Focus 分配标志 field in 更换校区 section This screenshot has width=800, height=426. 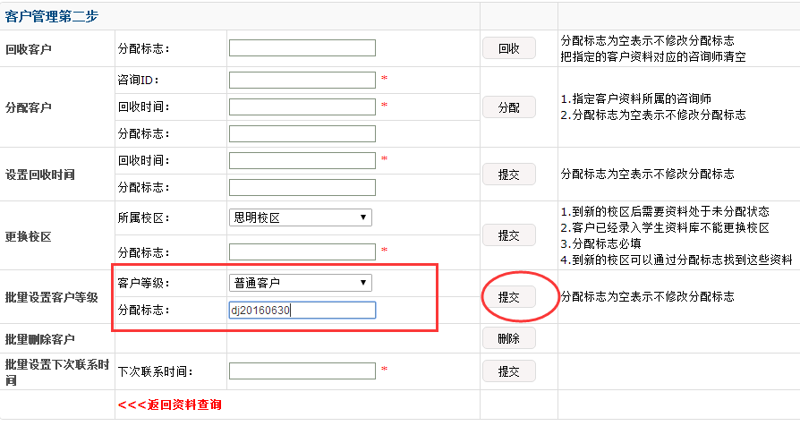(x=302, y=251)
